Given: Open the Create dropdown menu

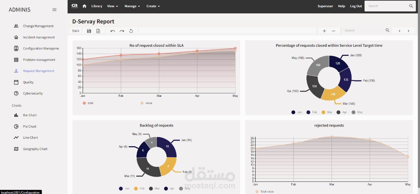Looking at the screenshot, I should point(153,6).
